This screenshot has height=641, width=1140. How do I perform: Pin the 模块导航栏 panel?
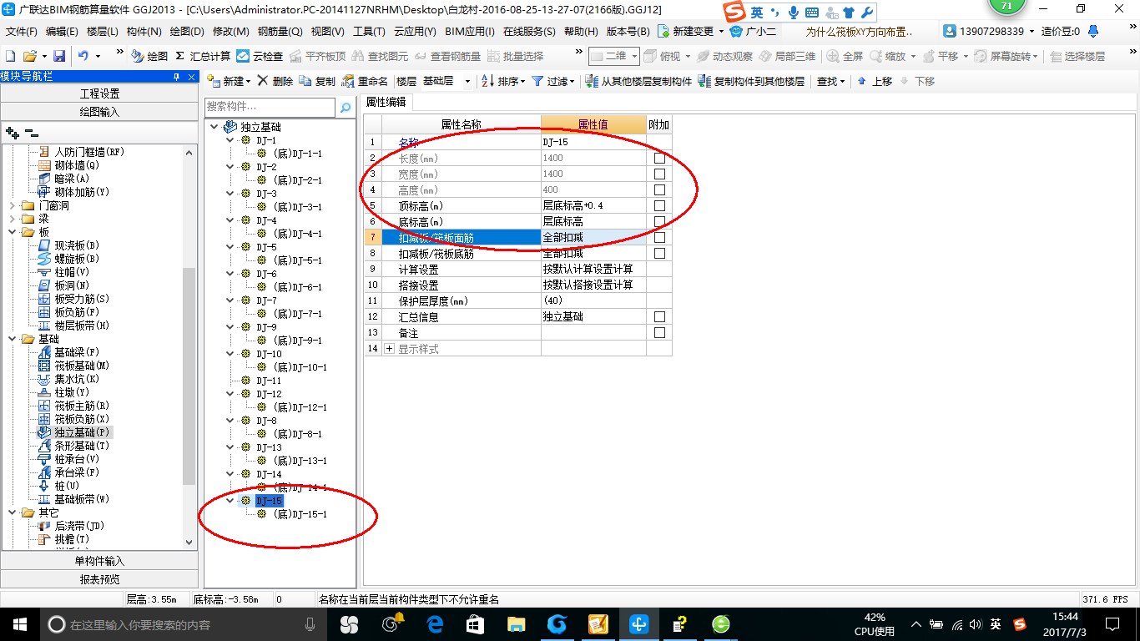[176, 77]
